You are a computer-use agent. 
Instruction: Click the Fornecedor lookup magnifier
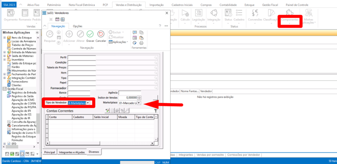(x=156, y=88)
